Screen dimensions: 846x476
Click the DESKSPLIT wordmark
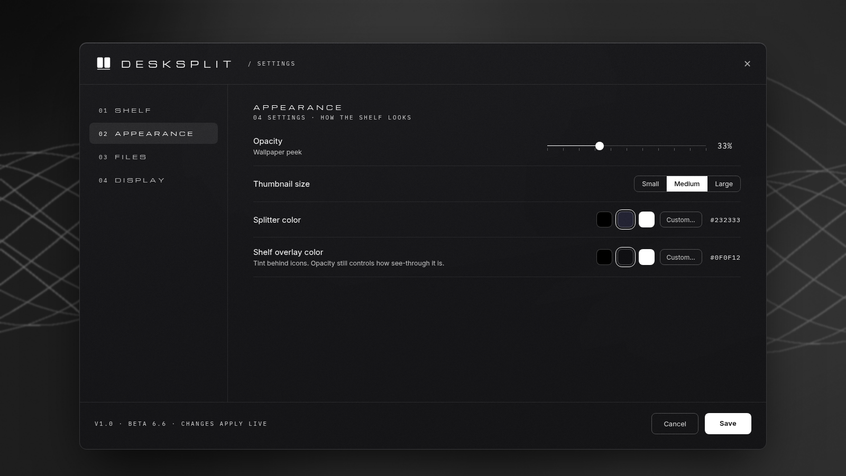177,64
